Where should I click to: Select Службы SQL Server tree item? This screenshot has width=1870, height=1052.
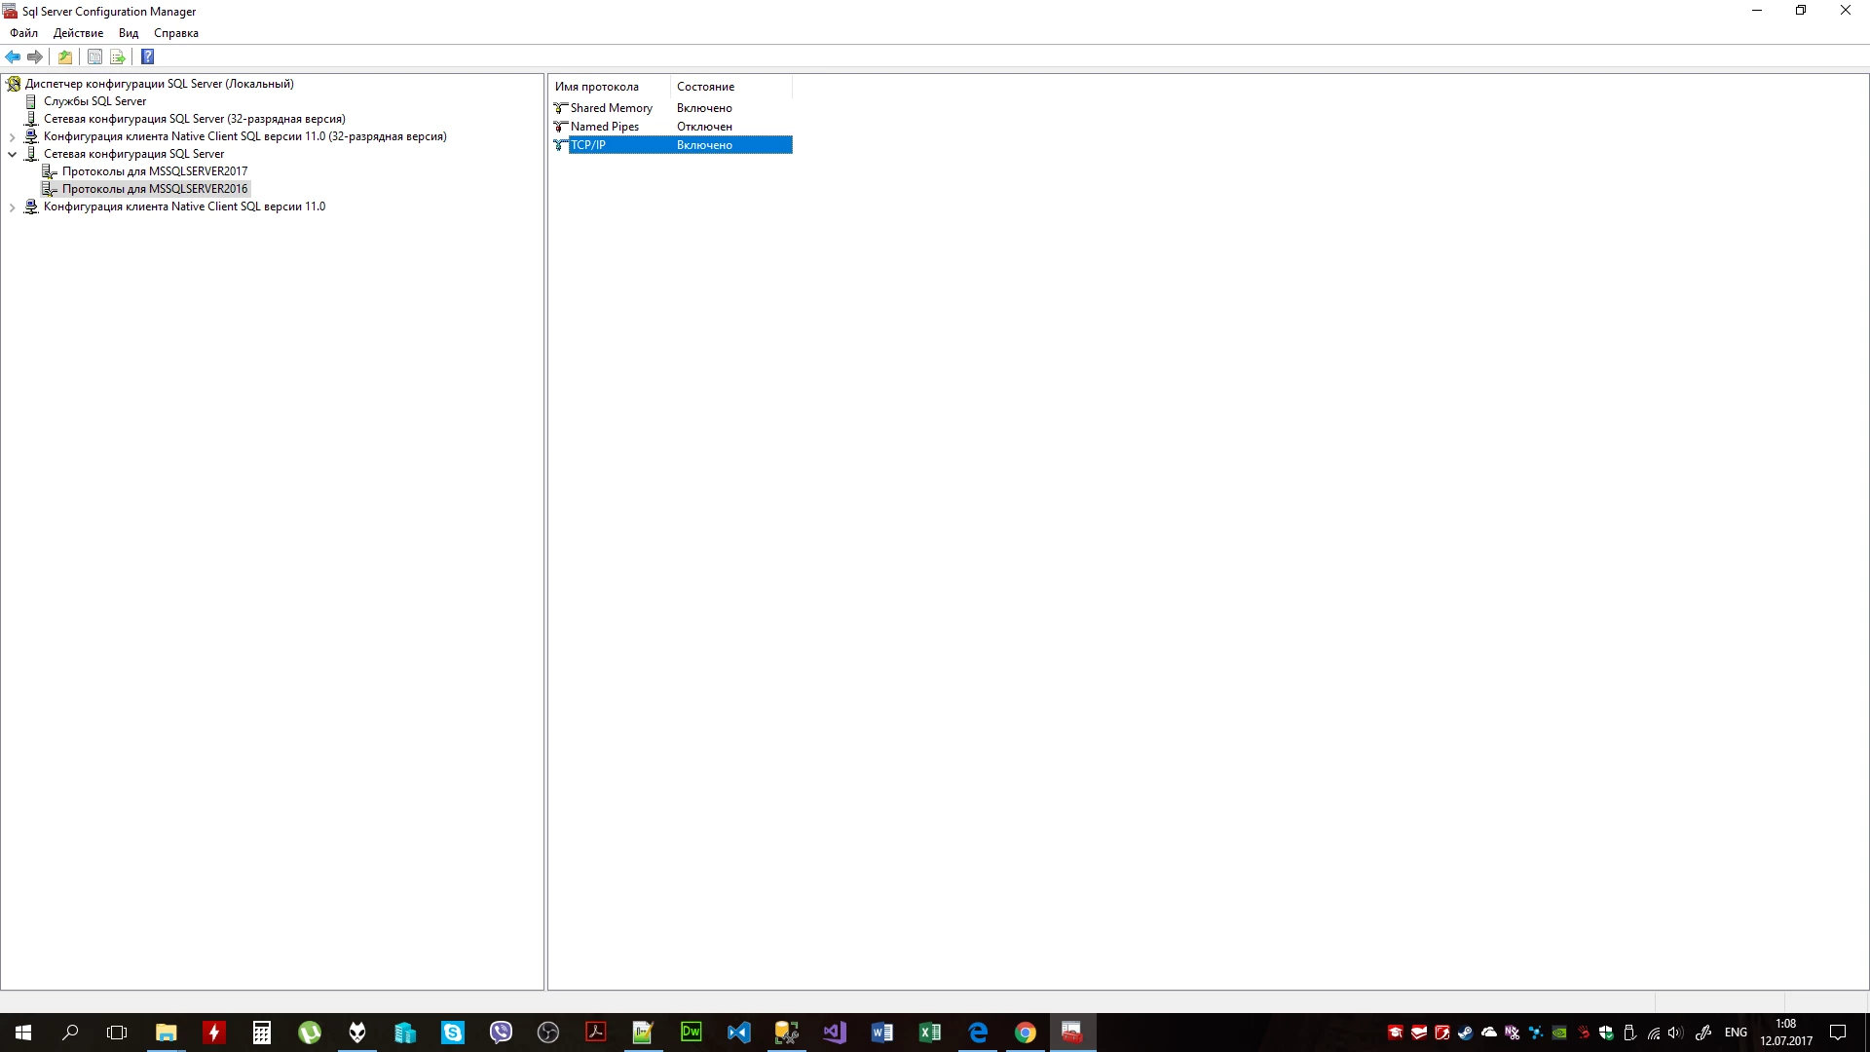click(x=94, y=101)
